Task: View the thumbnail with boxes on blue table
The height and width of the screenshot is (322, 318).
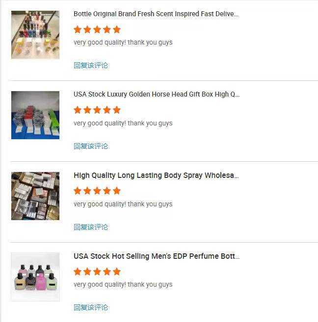Action: click(35, 115)
